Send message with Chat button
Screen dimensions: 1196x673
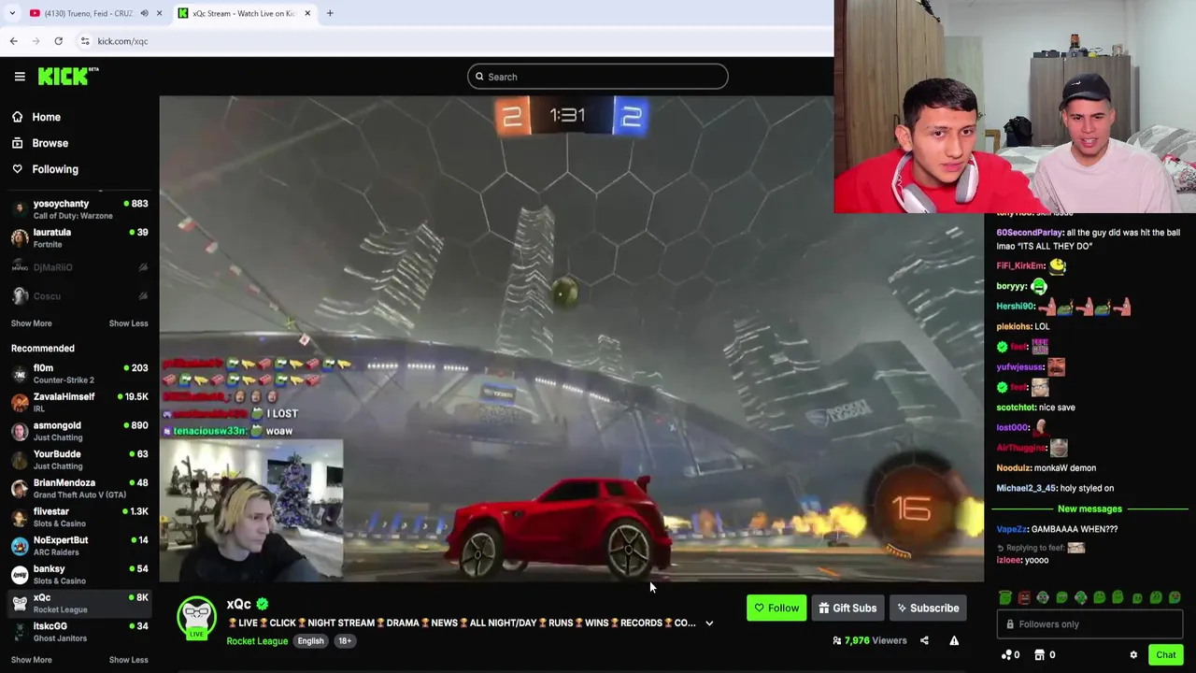1165,654
